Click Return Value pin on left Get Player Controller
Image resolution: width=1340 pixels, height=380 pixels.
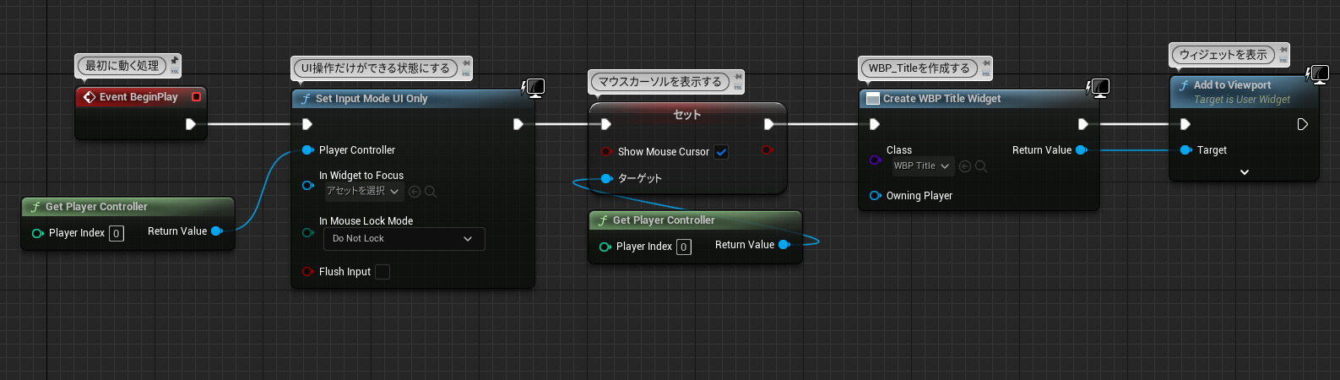pyautogui.click(x=217, y=231)
